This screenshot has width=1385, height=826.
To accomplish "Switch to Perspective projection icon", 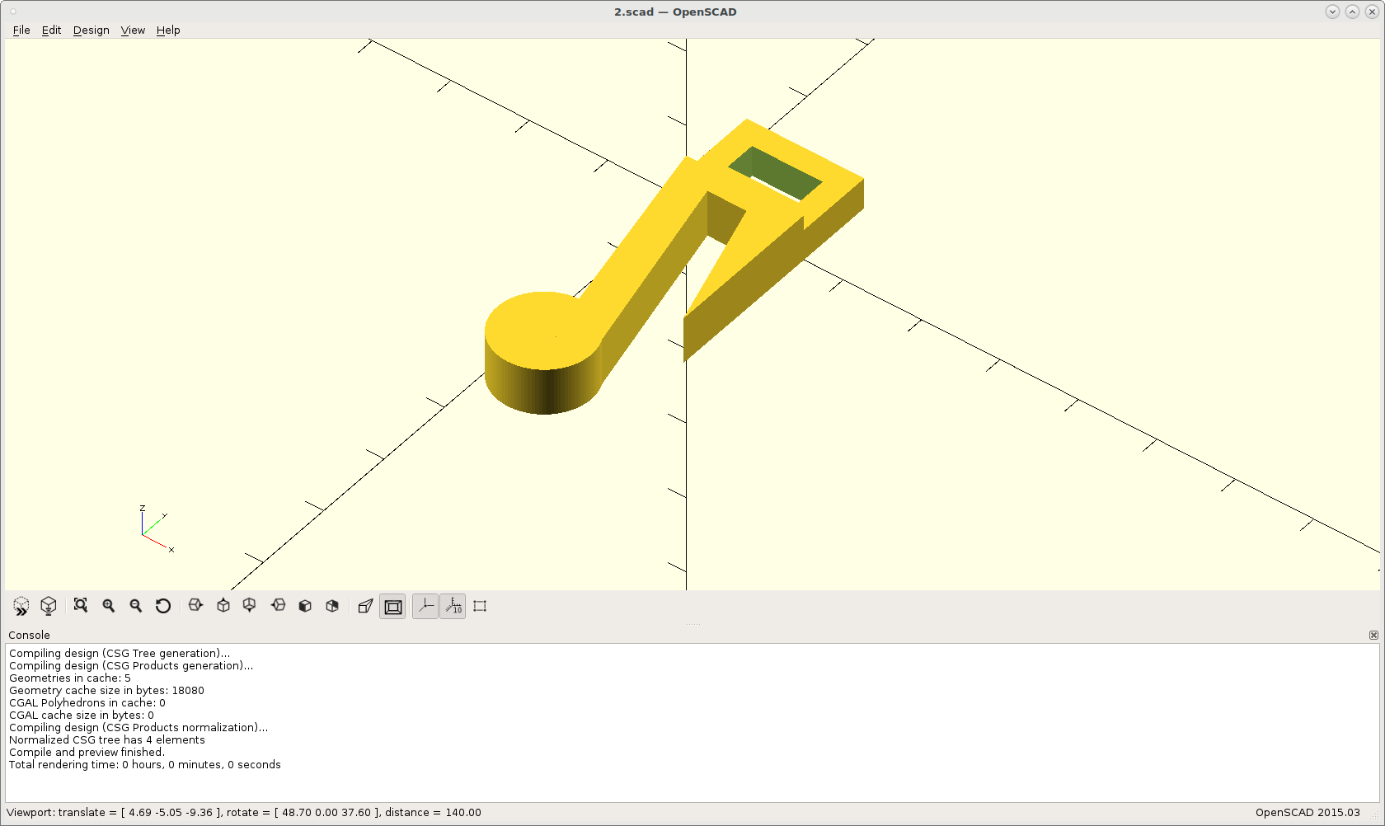I will [365, 606].
